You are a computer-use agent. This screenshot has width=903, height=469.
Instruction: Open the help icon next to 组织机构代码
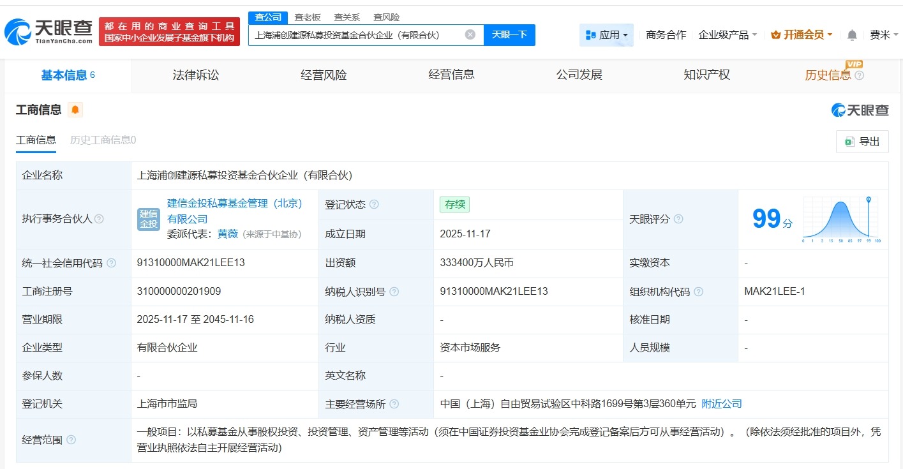[699, 291]
